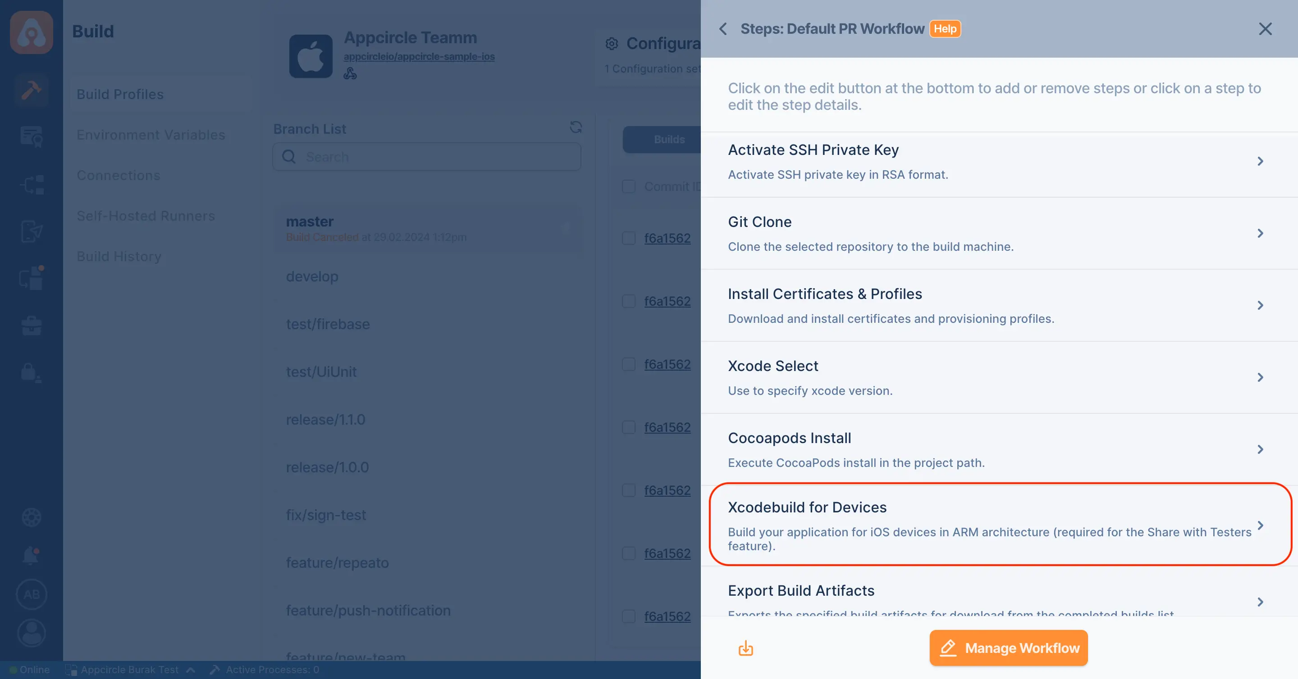
Task: Click the Appcircle logo in the sidebar
Action: tap(31, 32)
